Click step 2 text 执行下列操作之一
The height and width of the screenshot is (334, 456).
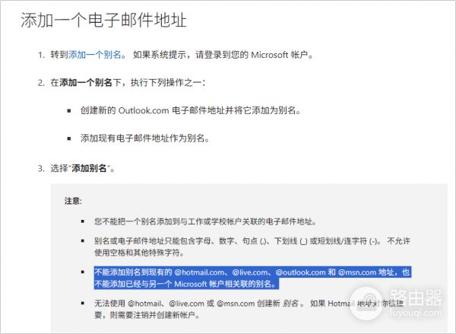pyautogui.click(x=168, y=83)
